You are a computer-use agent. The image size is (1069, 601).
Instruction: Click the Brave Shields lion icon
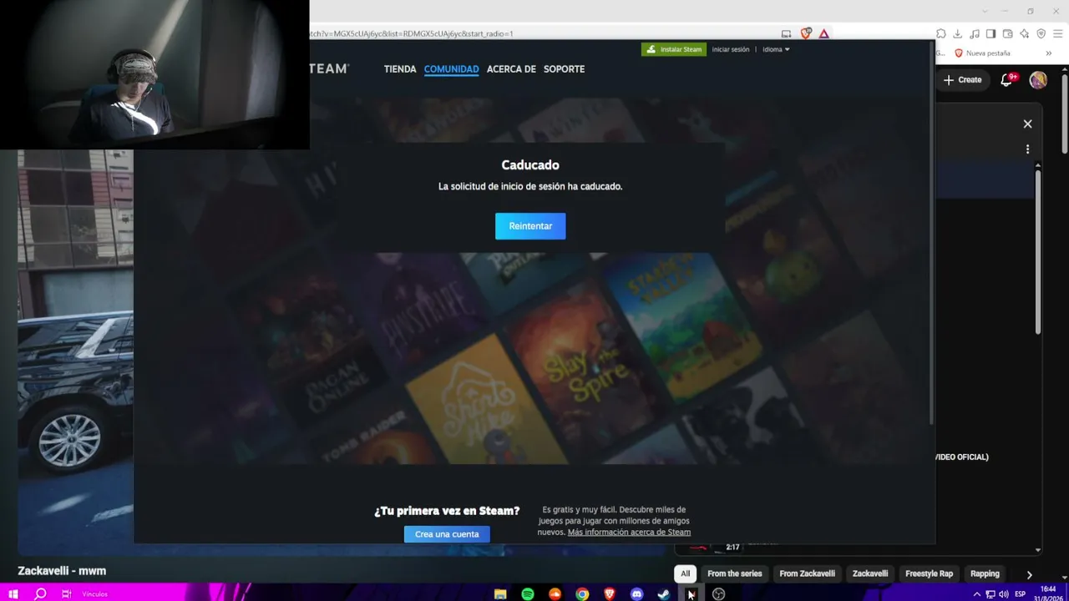pyautogui.click(x=806, y=33)
